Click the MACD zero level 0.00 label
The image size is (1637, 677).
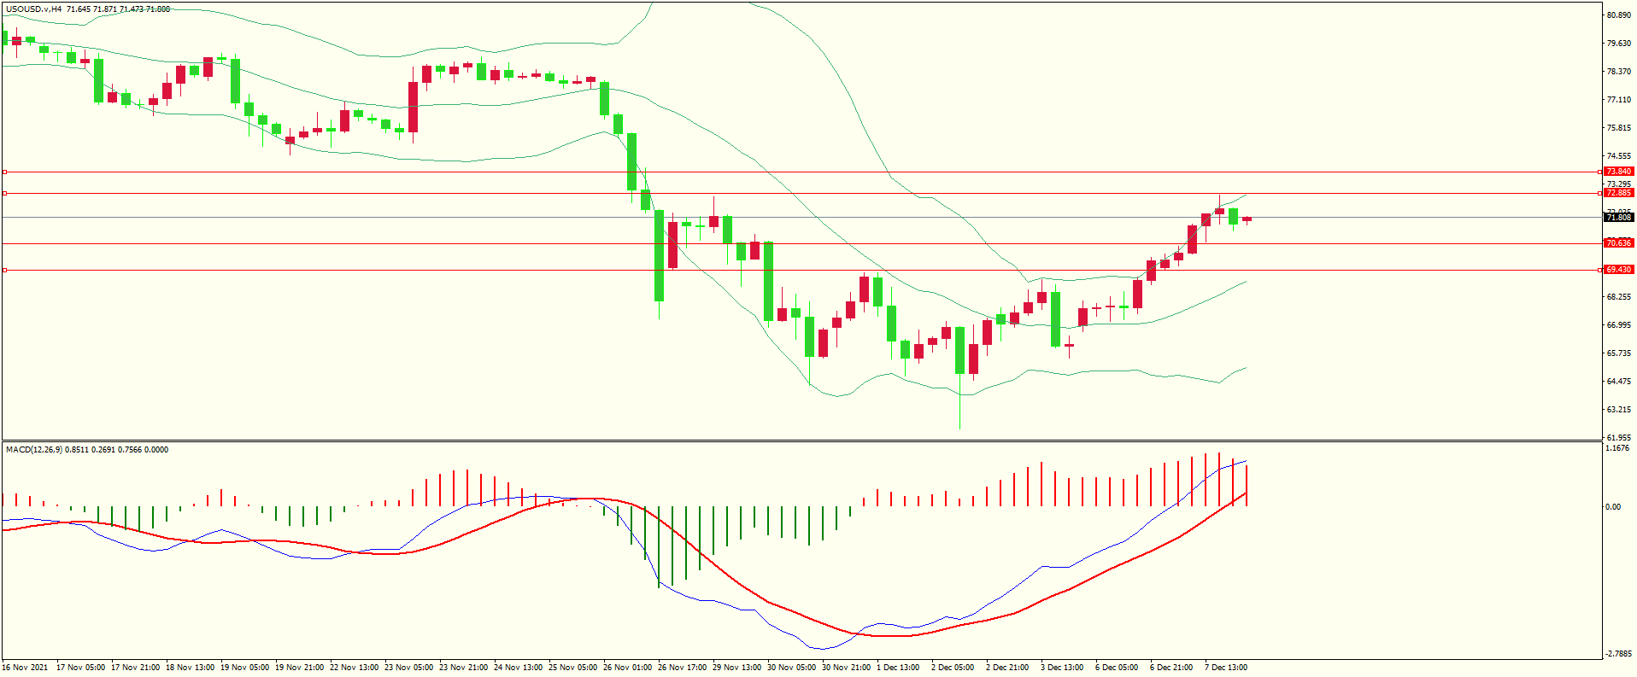click(1612, 507)
